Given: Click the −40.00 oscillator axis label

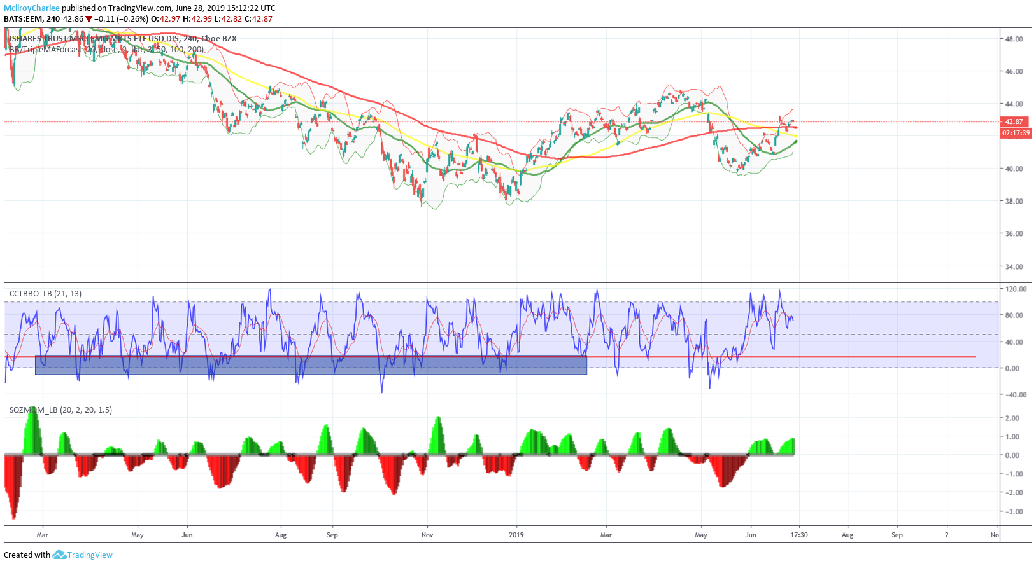Looking at the screenshot, I should click(x=1016, y=395).
